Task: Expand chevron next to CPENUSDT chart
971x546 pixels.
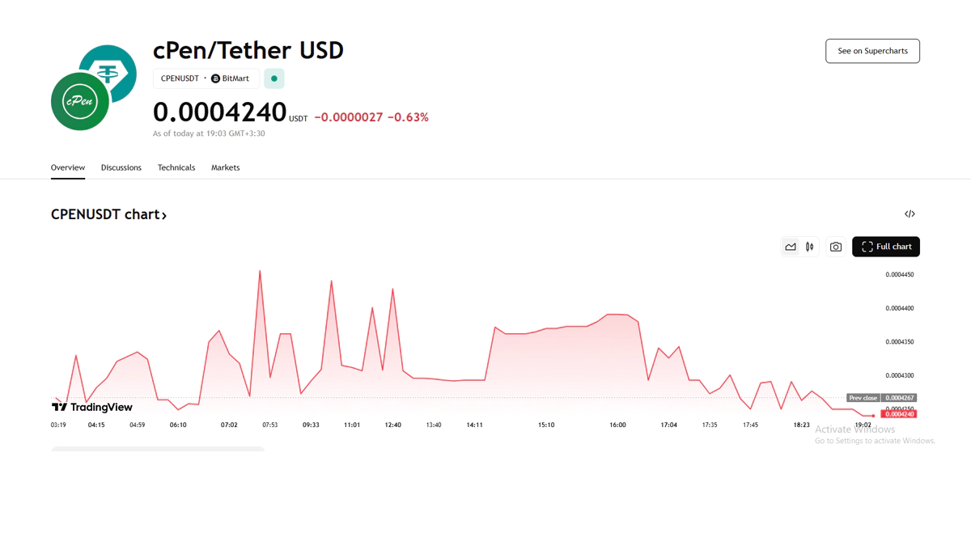Action: click(x=164, y=215)
